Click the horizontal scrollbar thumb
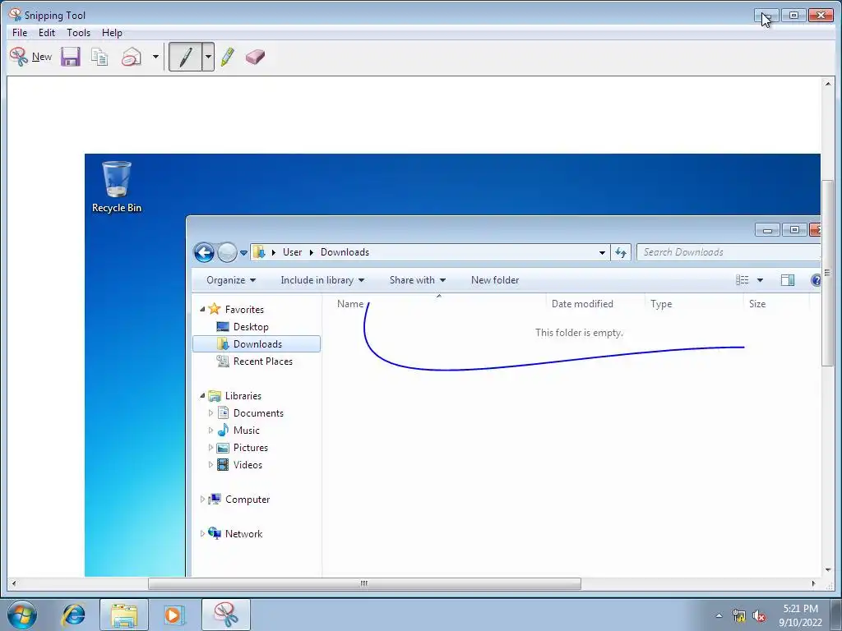 coord(364,583)
